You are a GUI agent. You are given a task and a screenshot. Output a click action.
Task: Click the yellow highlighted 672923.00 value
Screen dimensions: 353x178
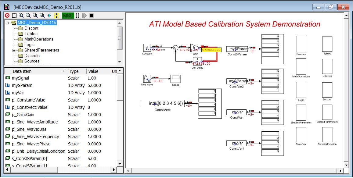pos(211,50)
